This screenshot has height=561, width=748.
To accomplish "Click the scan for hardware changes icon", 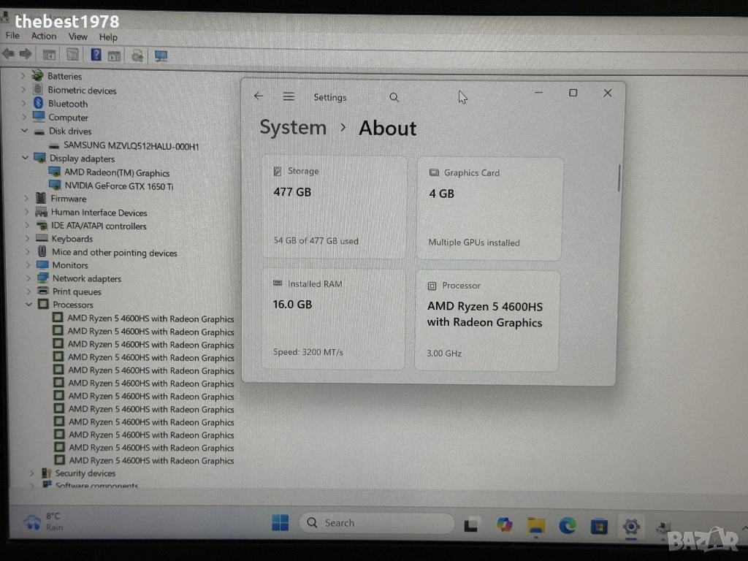I will coord(161,55).
